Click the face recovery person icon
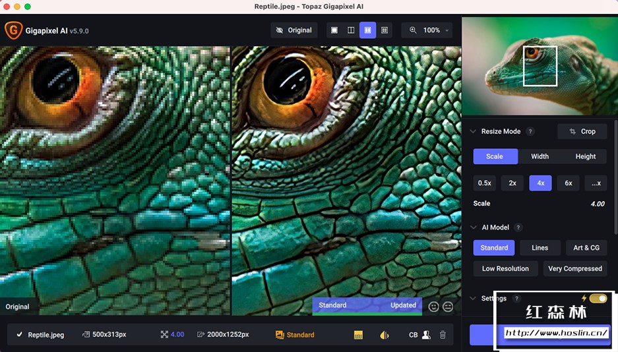 pyautogui.click(x=426, y=335)
